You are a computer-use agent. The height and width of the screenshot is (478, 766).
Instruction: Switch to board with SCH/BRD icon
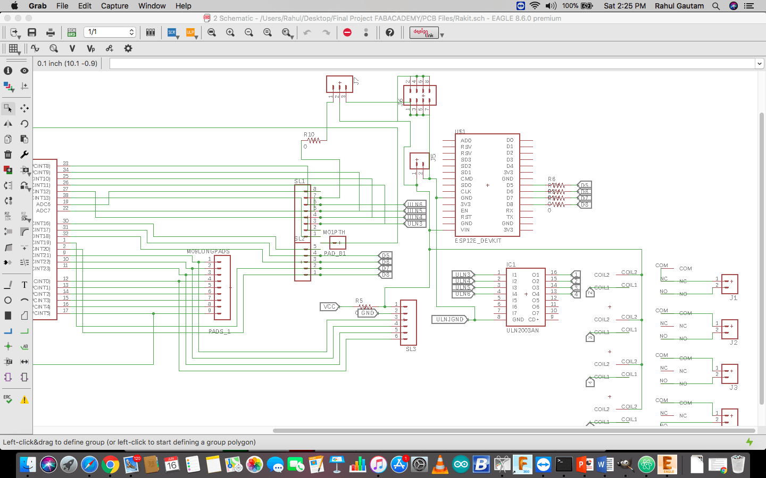tap(72, 32)
